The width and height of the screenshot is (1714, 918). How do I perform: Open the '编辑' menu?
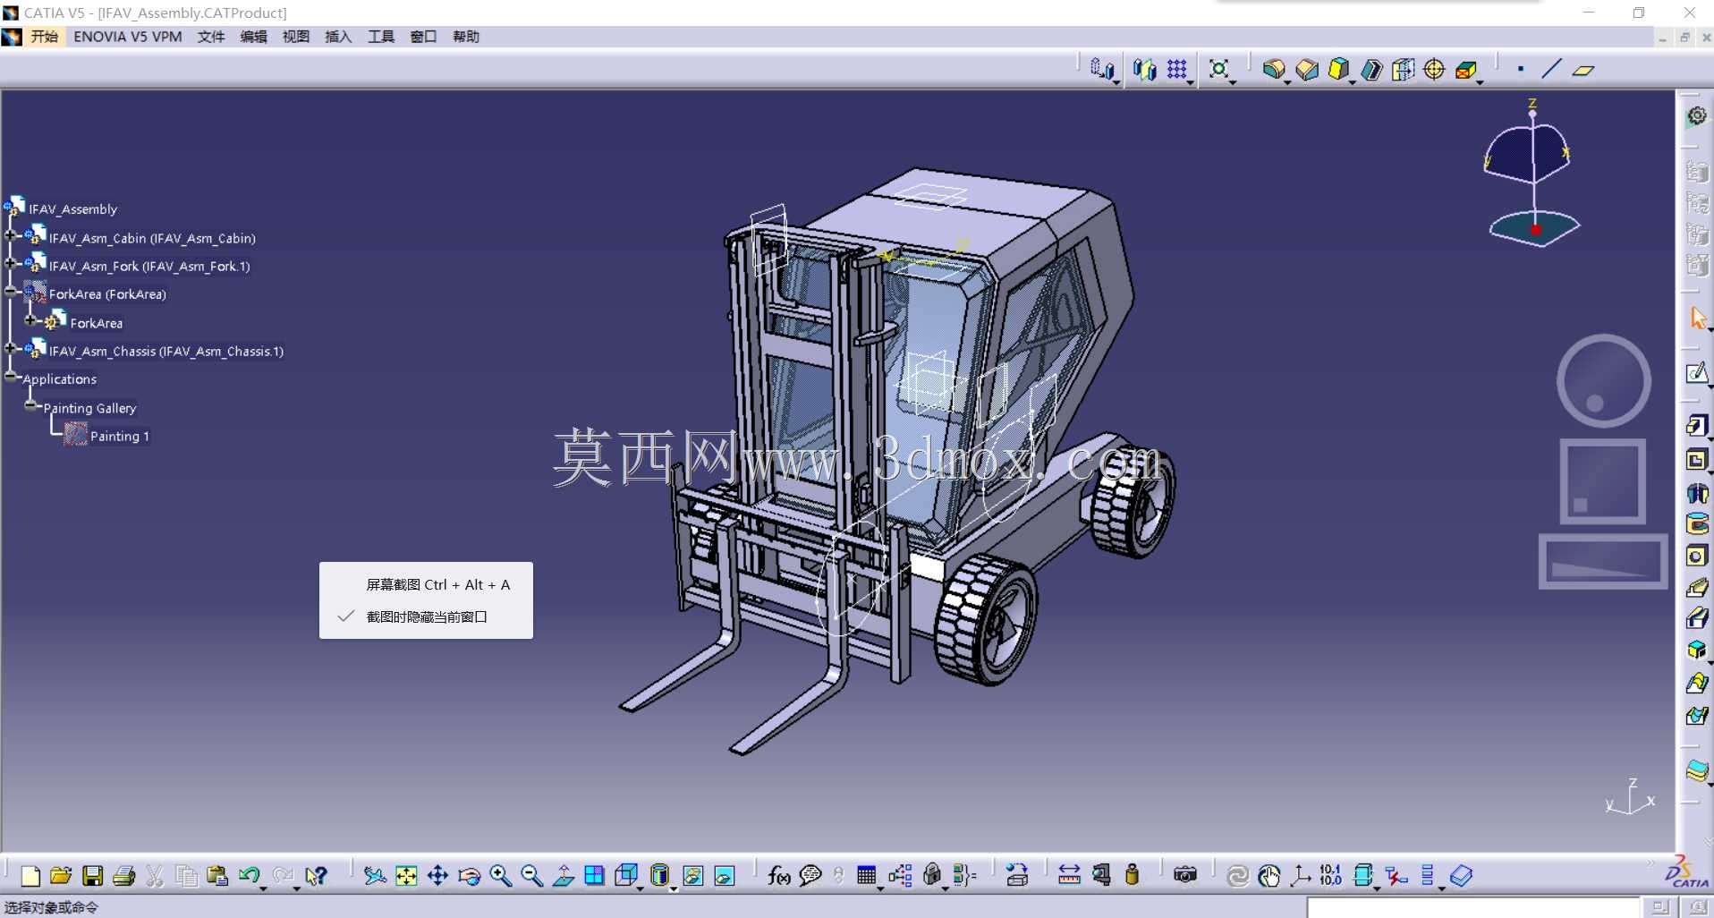click(x=253, y=37)
